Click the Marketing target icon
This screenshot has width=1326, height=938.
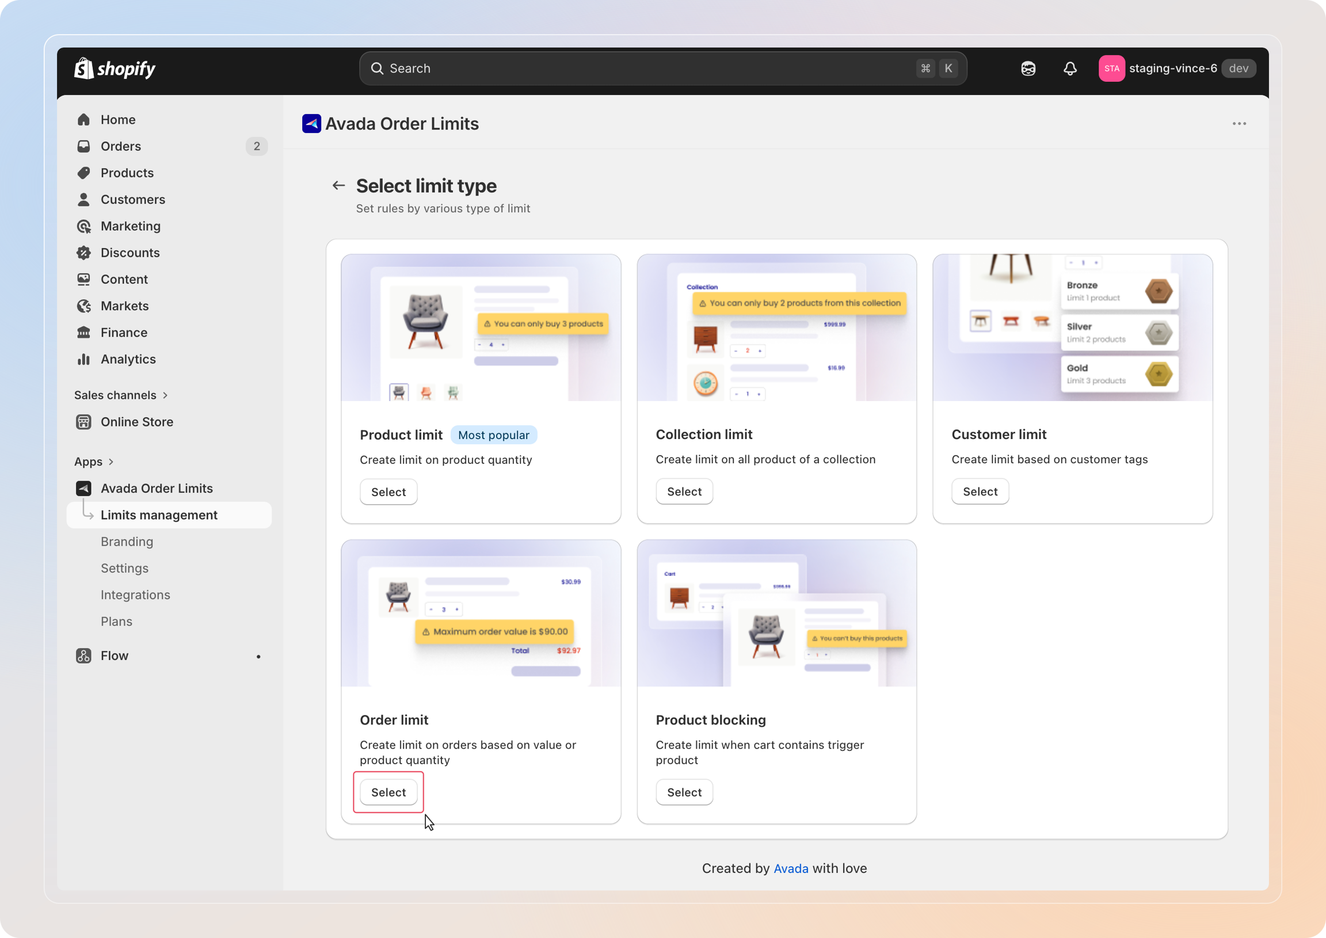[x=84, y=226]
